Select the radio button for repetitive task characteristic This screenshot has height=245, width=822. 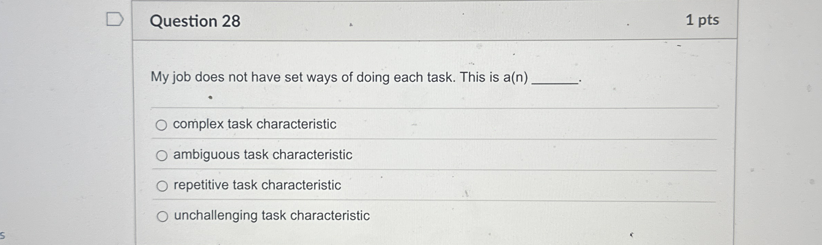coord(162,185)
